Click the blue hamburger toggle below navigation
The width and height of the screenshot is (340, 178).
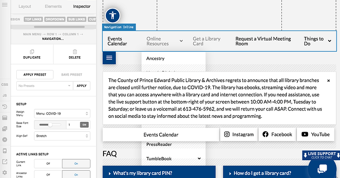point(109,58)
